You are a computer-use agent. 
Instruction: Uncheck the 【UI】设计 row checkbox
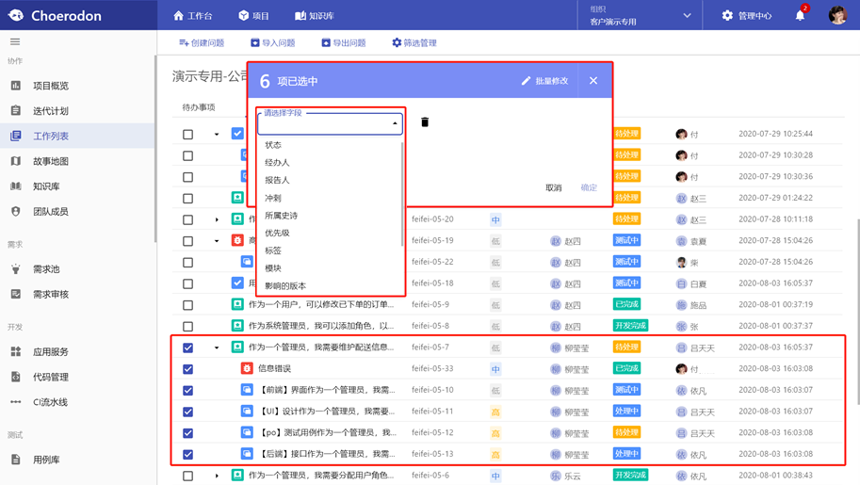[188, 412]
